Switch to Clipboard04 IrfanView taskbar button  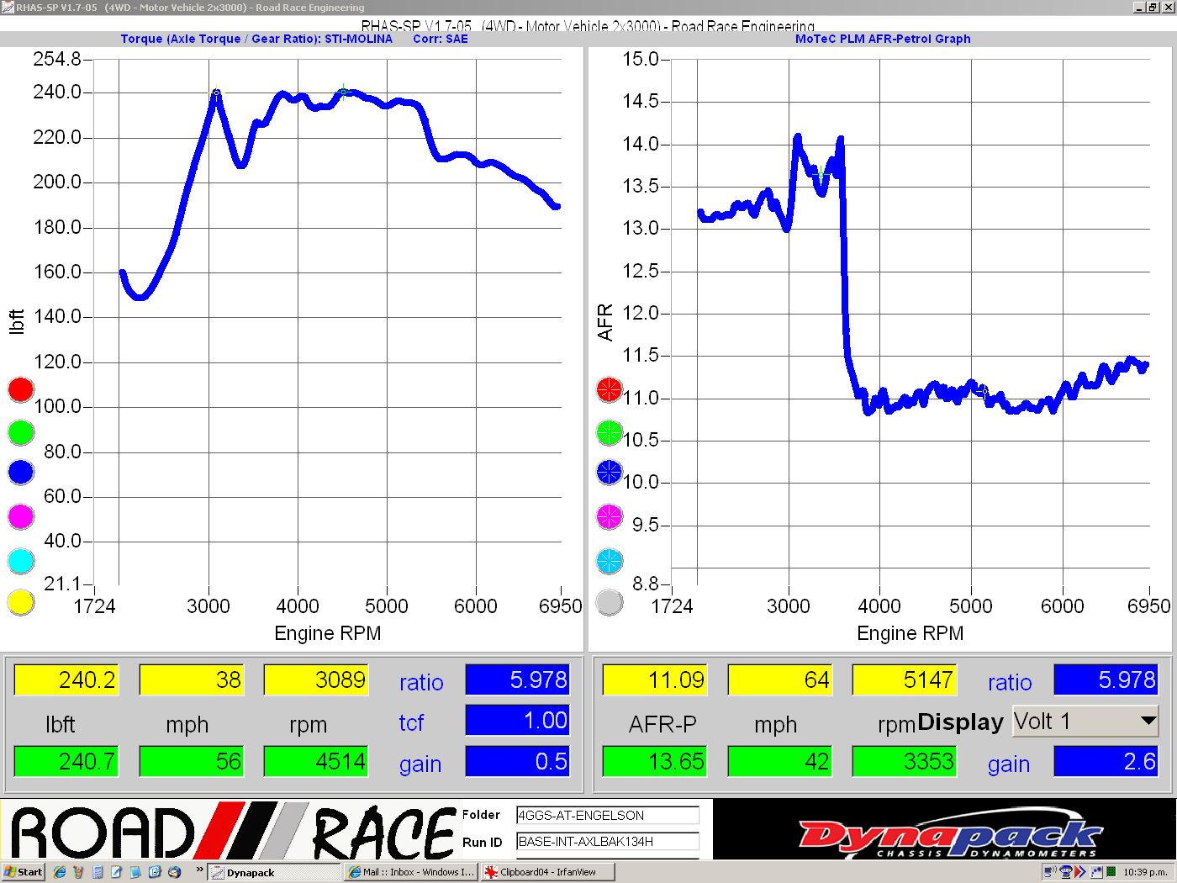coord(547,872)
